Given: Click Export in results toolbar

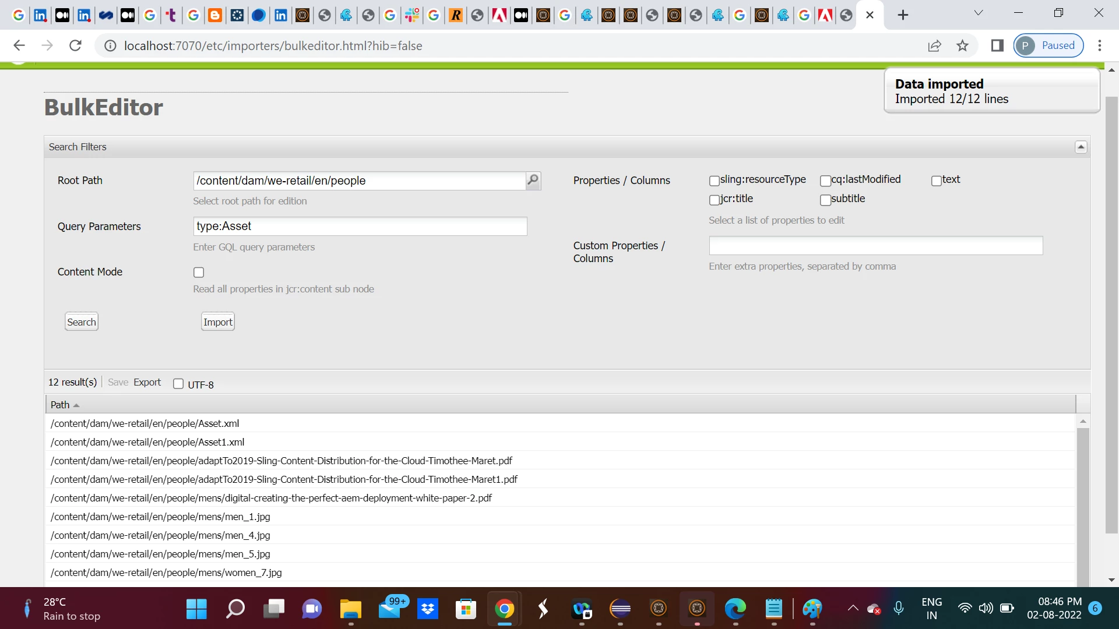Looking at the screenshot, I should [x=147, y=382].
